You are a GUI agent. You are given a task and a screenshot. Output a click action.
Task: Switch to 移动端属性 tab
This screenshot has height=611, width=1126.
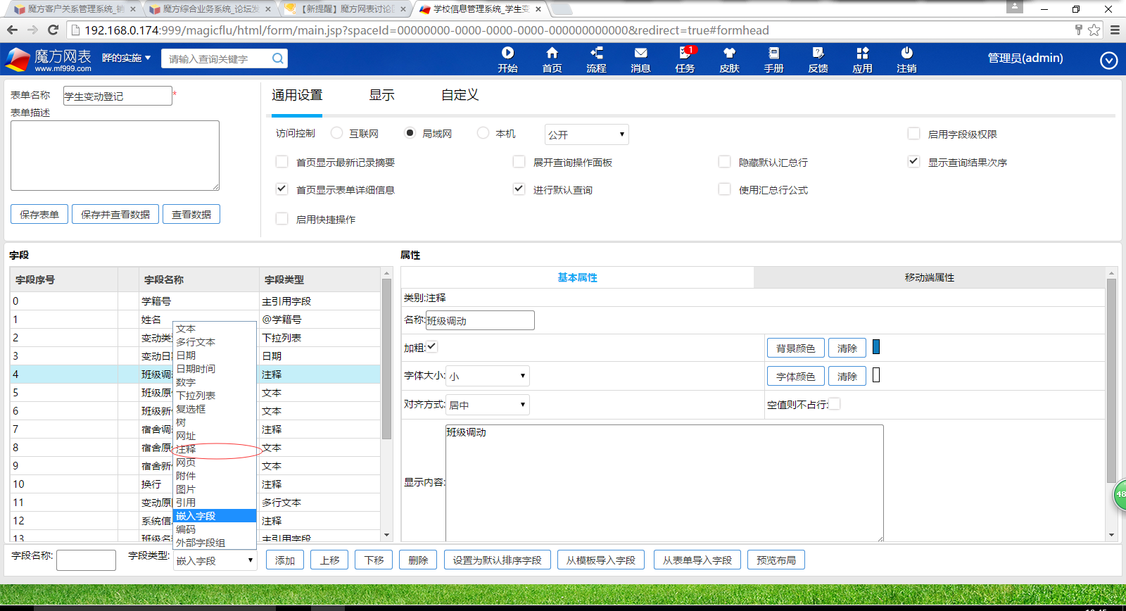pos(929,277)
